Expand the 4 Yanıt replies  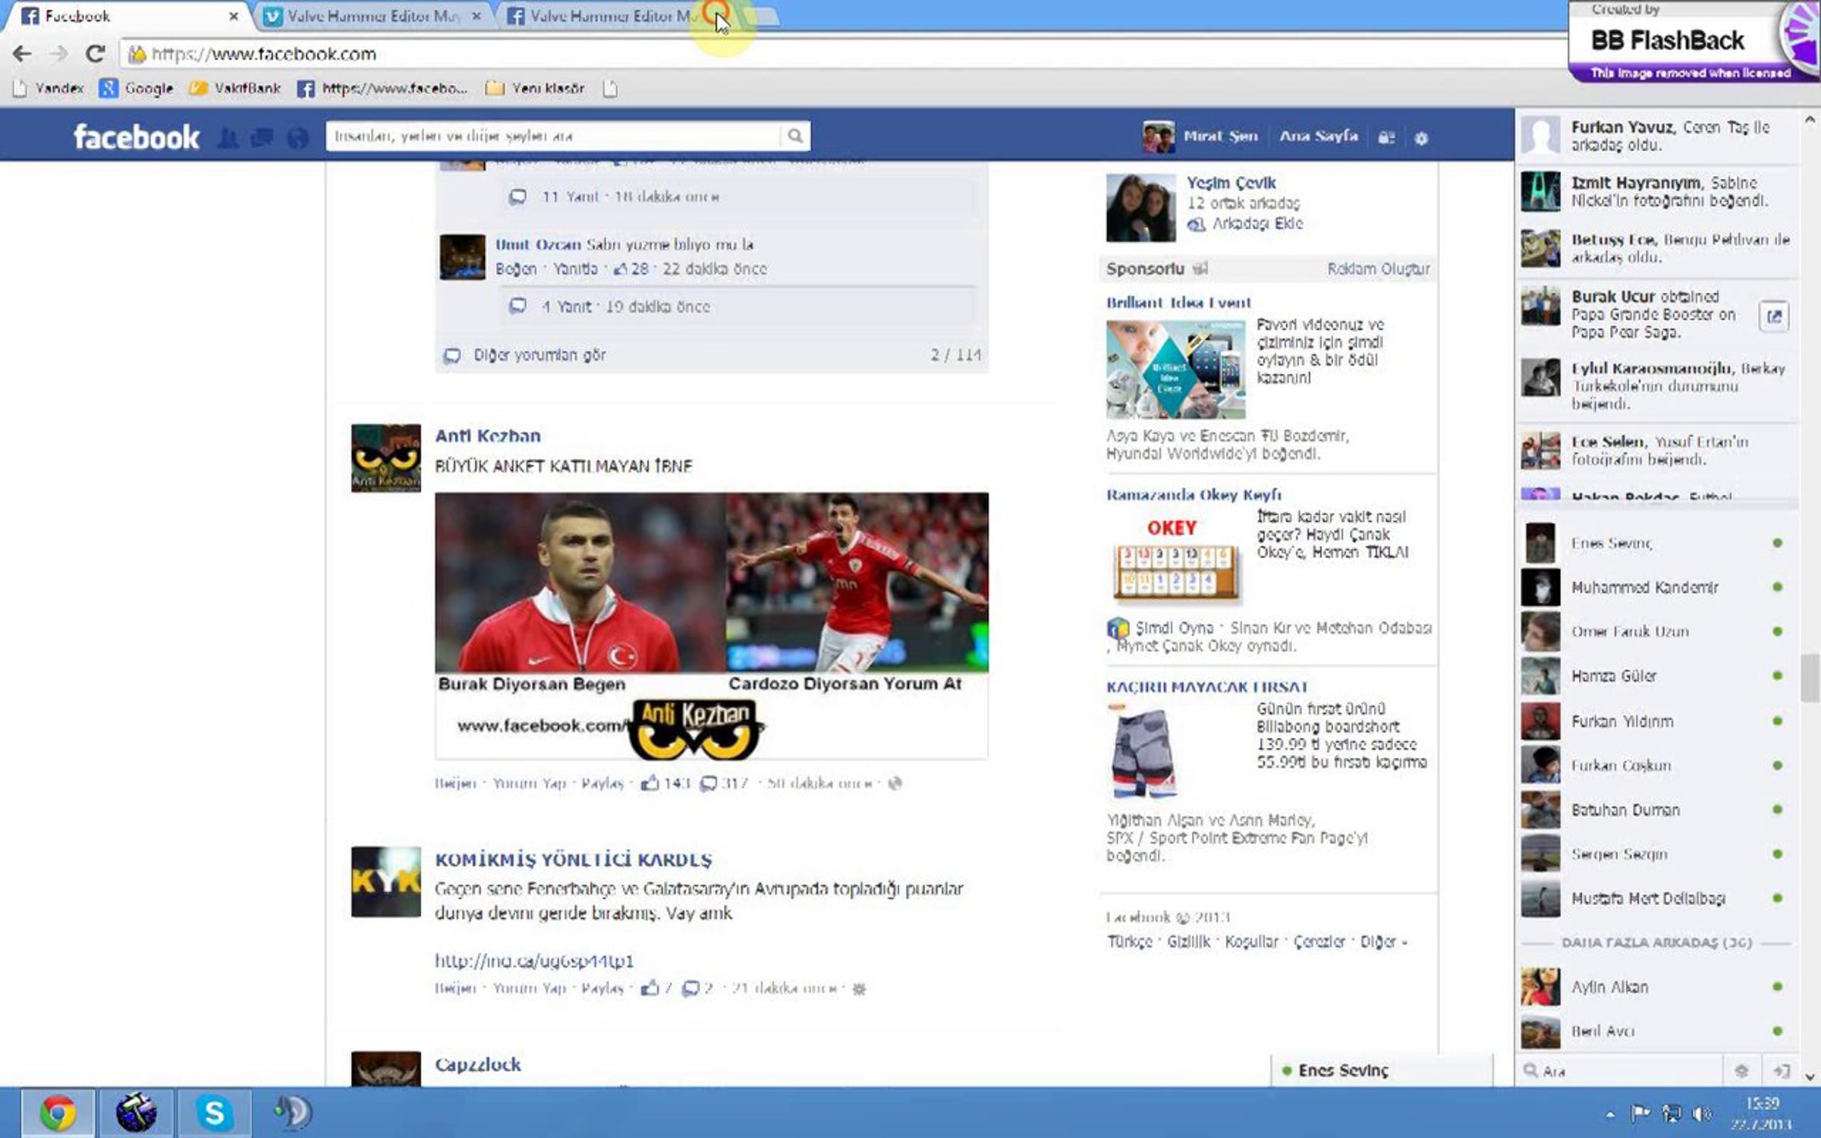[x=566, y=307]
